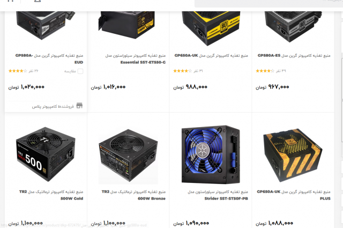This screenshot has height=228, width=343.
Task: Open the GP580A-ES Green power supply title
Action: click(x=294, y=56)
